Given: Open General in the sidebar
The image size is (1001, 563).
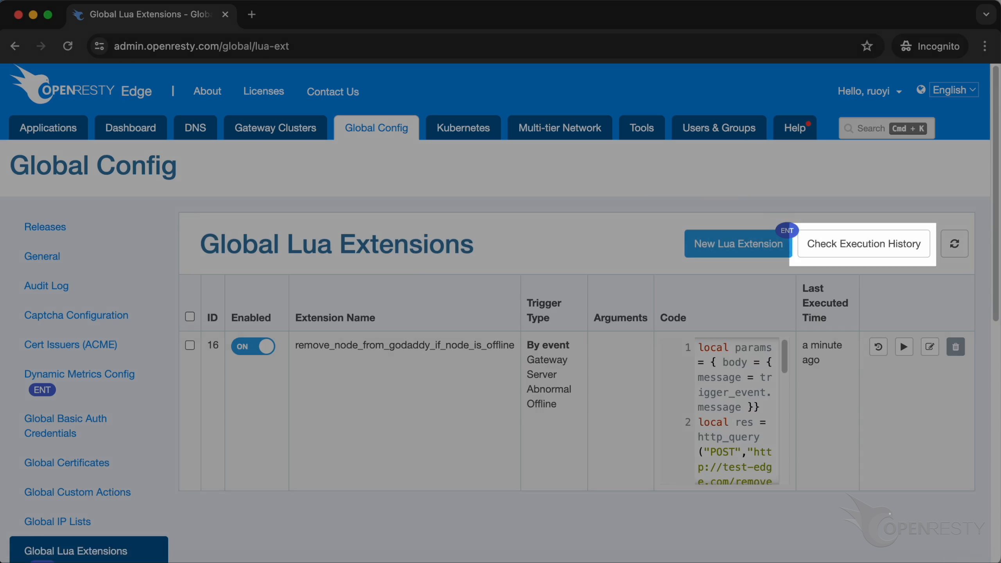Looking at the screenshot, I should click(x=42, y=256).
